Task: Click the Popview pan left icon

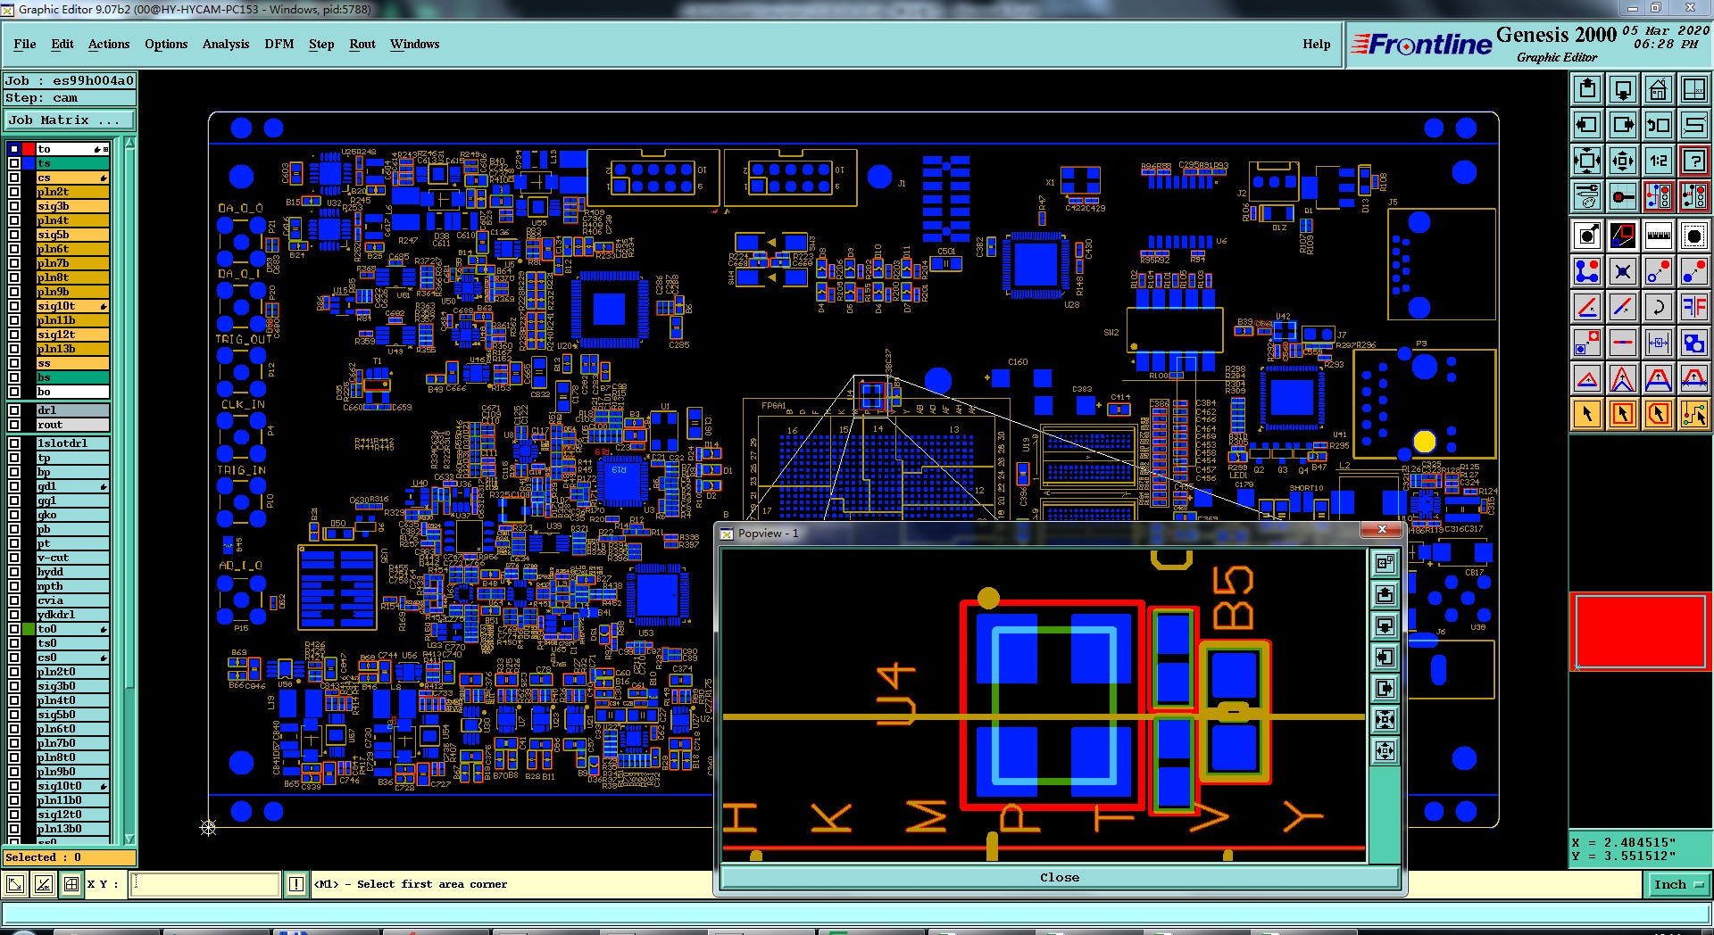Action: (1385, 658)
